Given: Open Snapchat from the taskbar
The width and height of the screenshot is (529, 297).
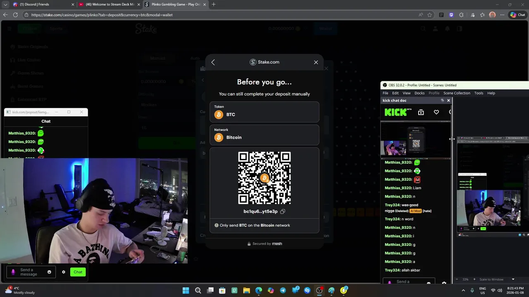Looking at the screenshot, I should point(343,290).
